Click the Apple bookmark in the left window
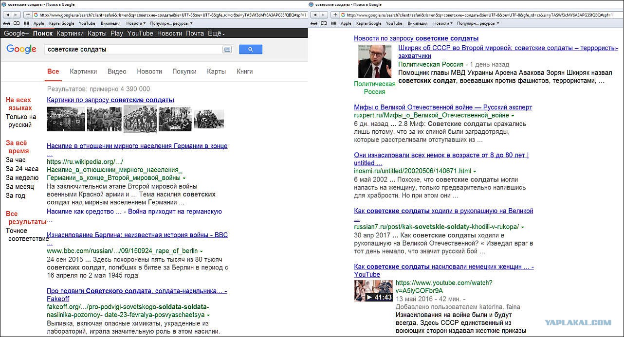Screen dimensions: 624x337 click(x=38, y=23)
